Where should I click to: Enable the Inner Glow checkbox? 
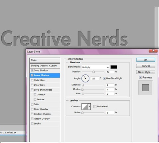click(x=32, y=85)
